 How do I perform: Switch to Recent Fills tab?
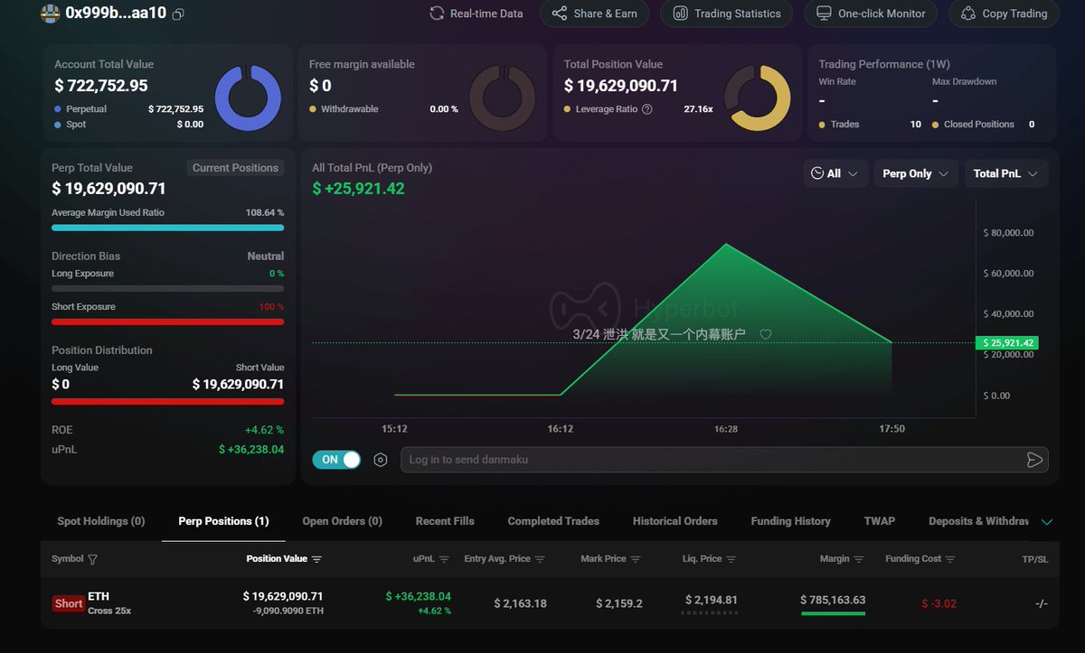click(x=445, y=521)
